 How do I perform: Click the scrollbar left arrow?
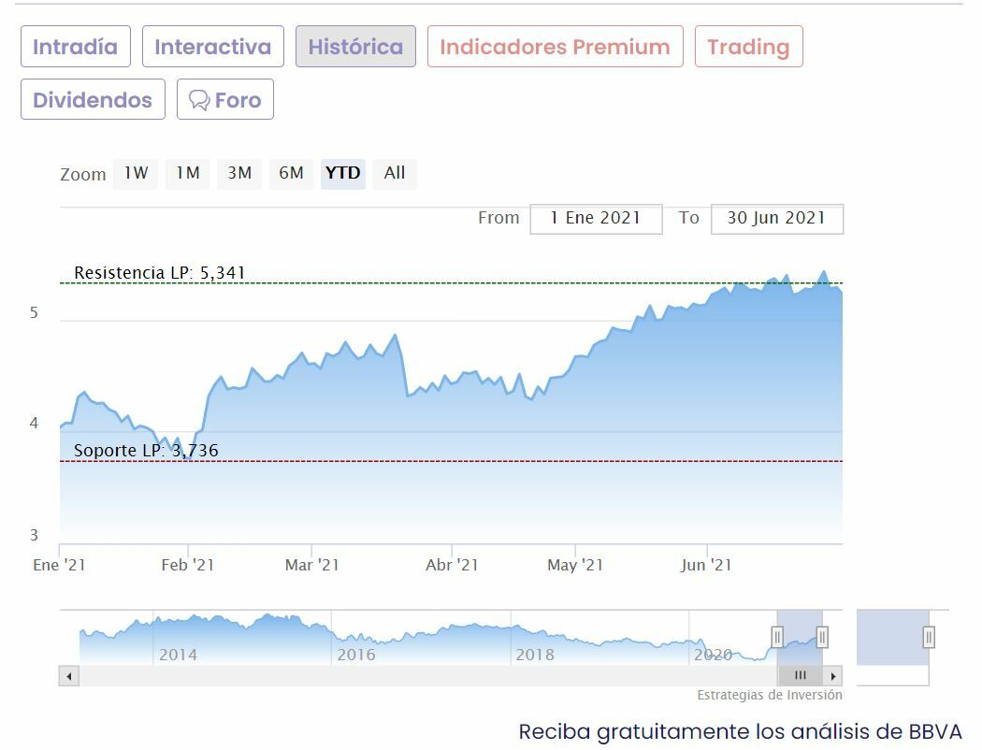coord(68,675)
